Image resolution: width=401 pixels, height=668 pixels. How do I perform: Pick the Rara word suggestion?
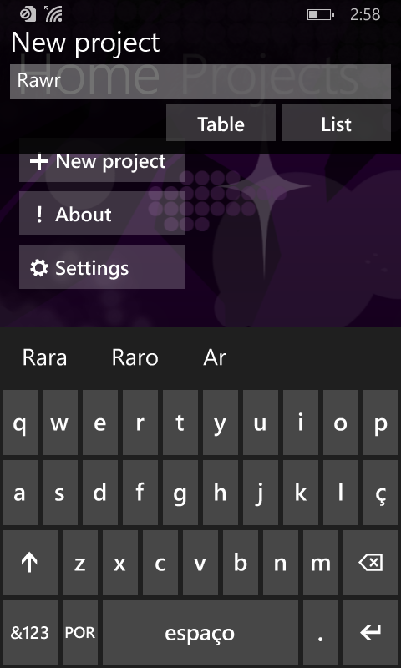(x=45, y=357)
